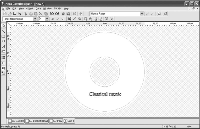Open the Object menu
The image size is (200, 129).
[x=29, y=8]
